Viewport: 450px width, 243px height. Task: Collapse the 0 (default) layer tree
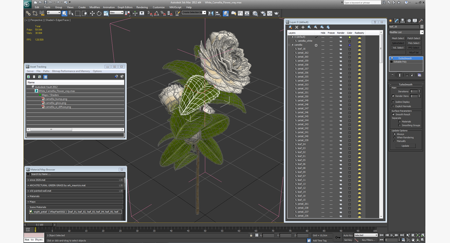[289, 37]
